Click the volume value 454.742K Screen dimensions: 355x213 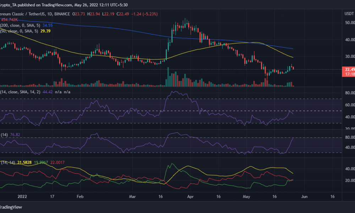[9, 20]
